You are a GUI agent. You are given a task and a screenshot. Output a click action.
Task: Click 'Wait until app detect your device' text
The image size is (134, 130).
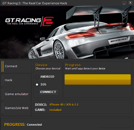(x=85, y=69)
